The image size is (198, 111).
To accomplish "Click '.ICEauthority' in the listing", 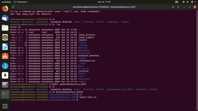I will point(87,61).
